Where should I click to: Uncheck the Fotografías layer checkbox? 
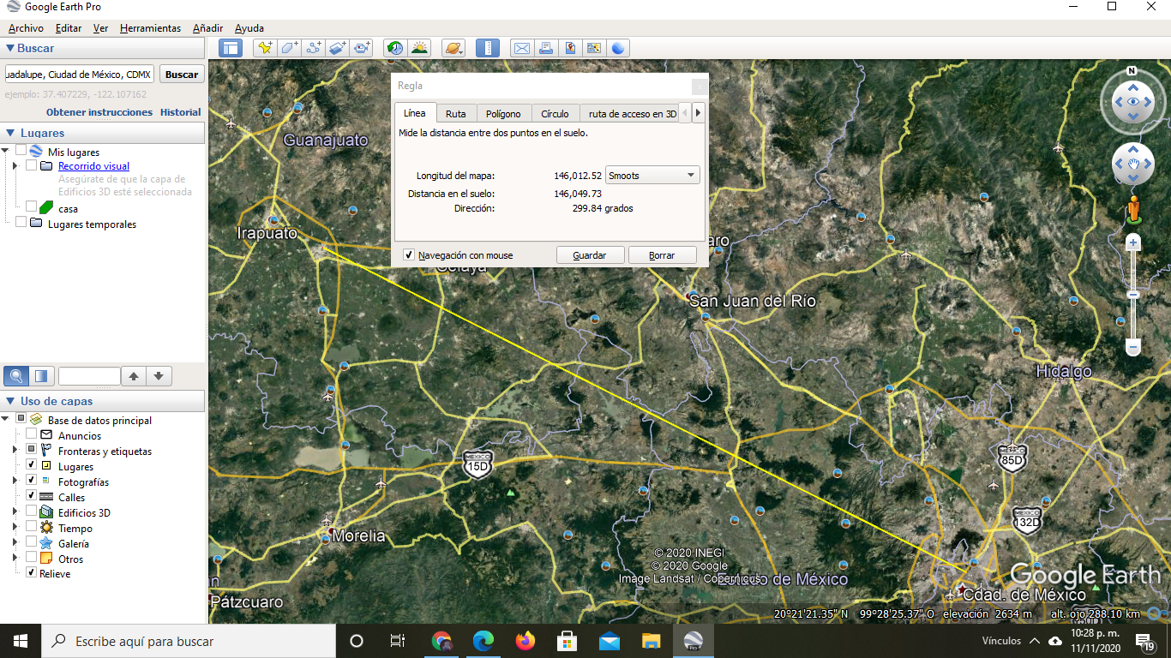pos(31,482)
